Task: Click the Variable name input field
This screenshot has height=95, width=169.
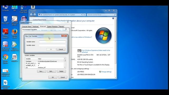Action: coord(52,42)
